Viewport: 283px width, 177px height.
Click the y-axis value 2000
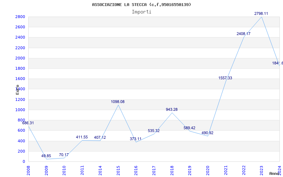point(21,58)
